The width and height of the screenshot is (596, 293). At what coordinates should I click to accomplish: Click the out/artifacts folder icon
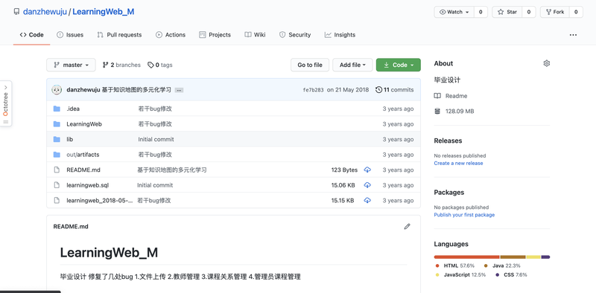pos(57,155)
